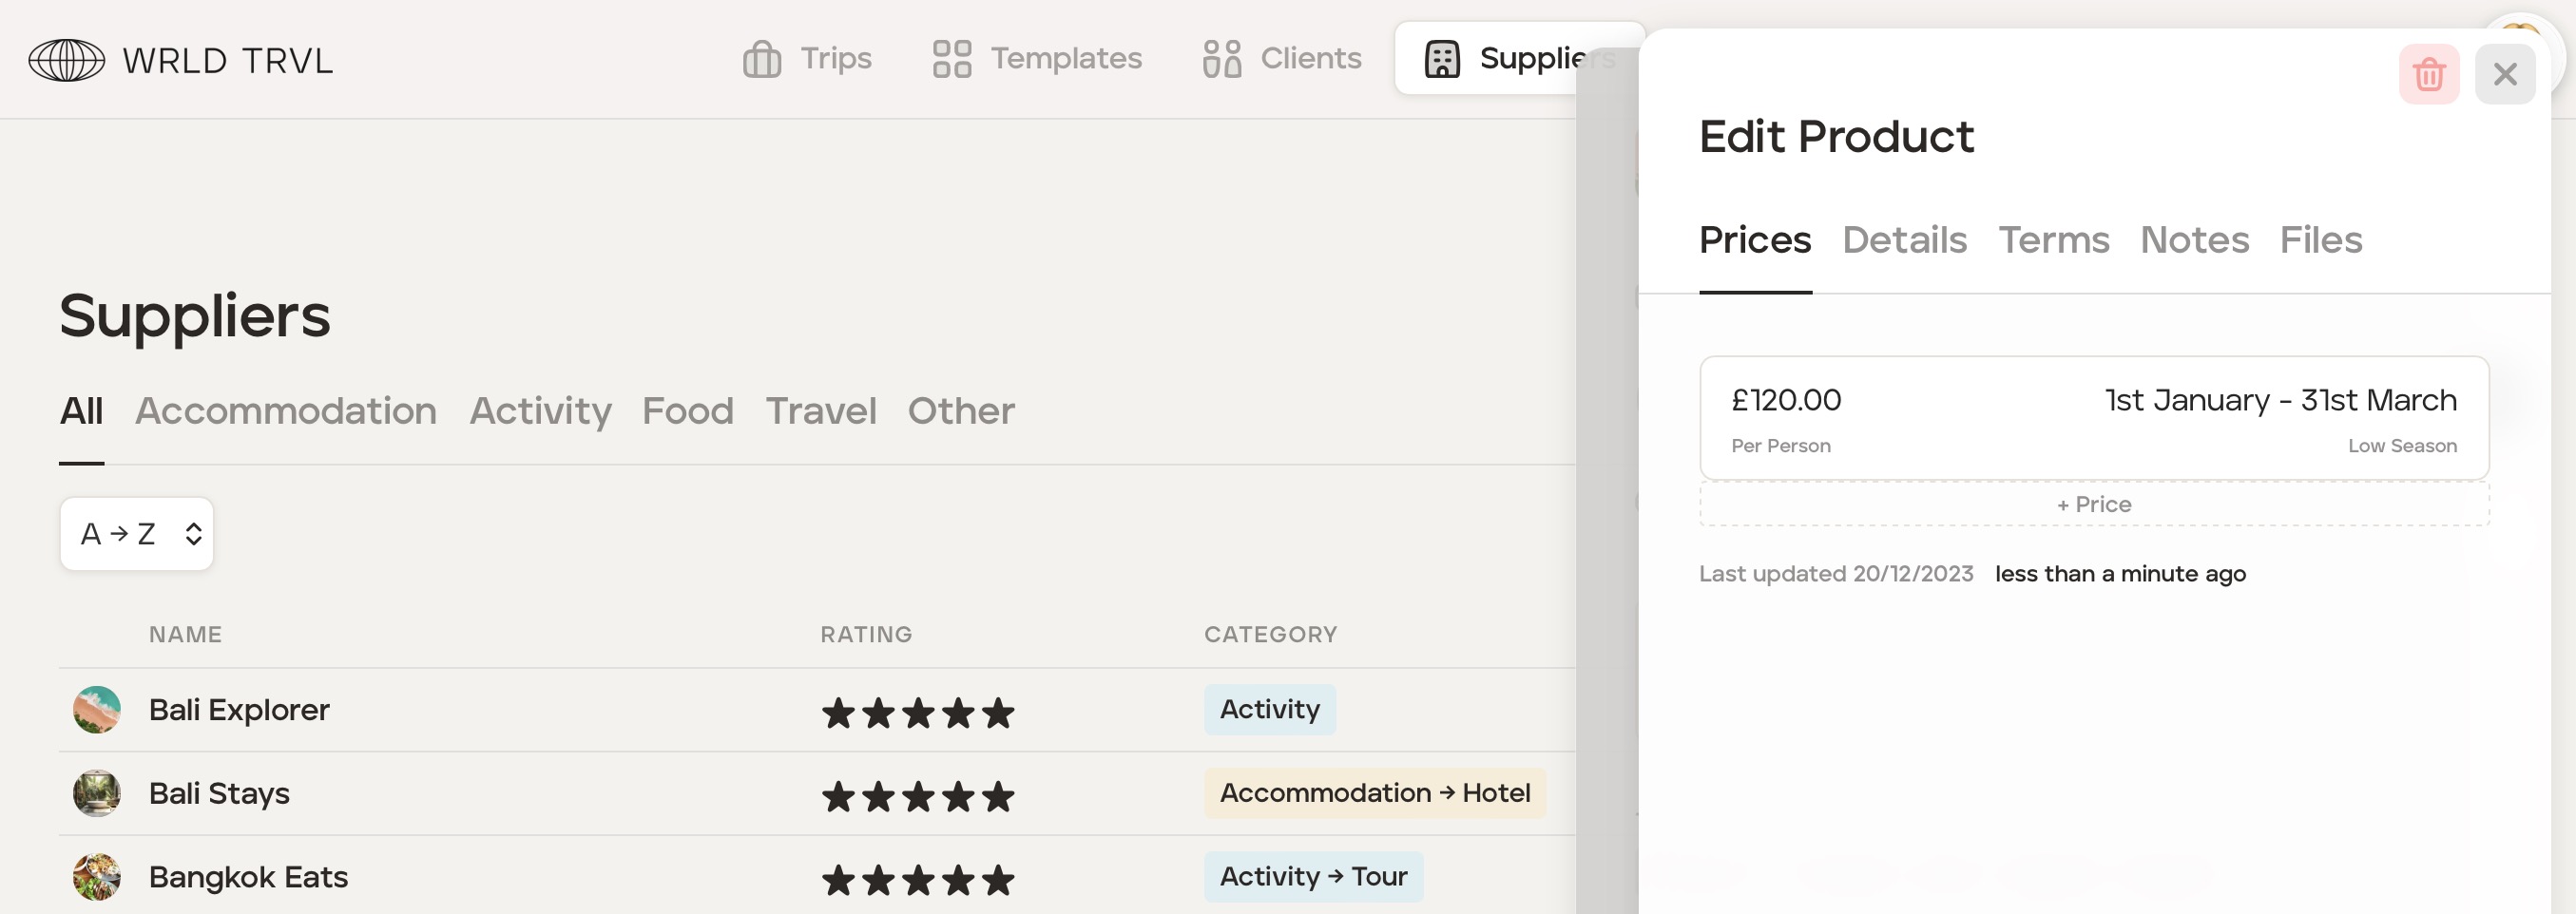Open the Files tab

pos(2320,240)
